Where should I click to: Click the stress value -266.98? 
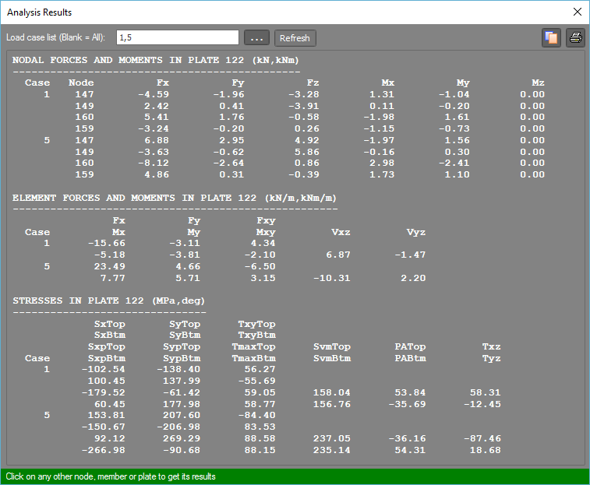click(104, 450)
